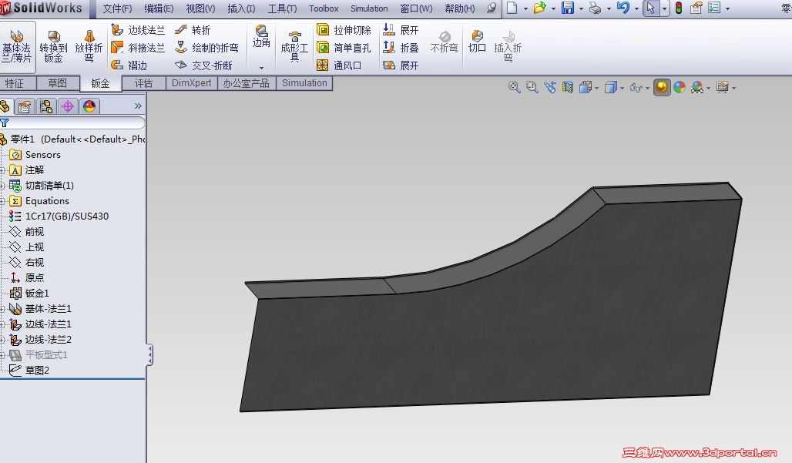The height and width of the screenshot is (463, 792).
Task: Expand the 切割清单(1) cut list node
Action: (x=2, y=186)
